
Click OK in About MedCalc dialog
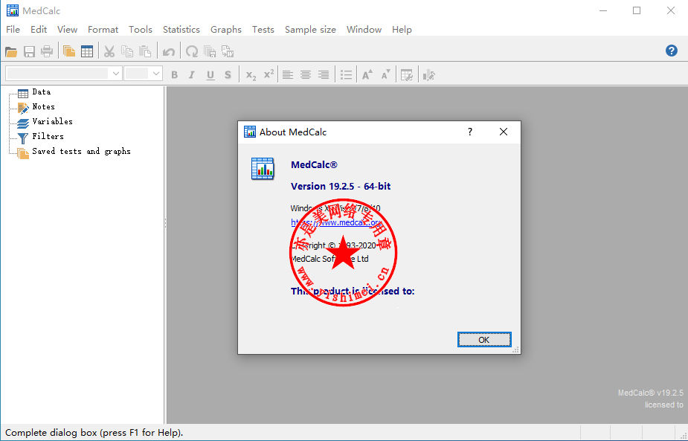[484, 340]
